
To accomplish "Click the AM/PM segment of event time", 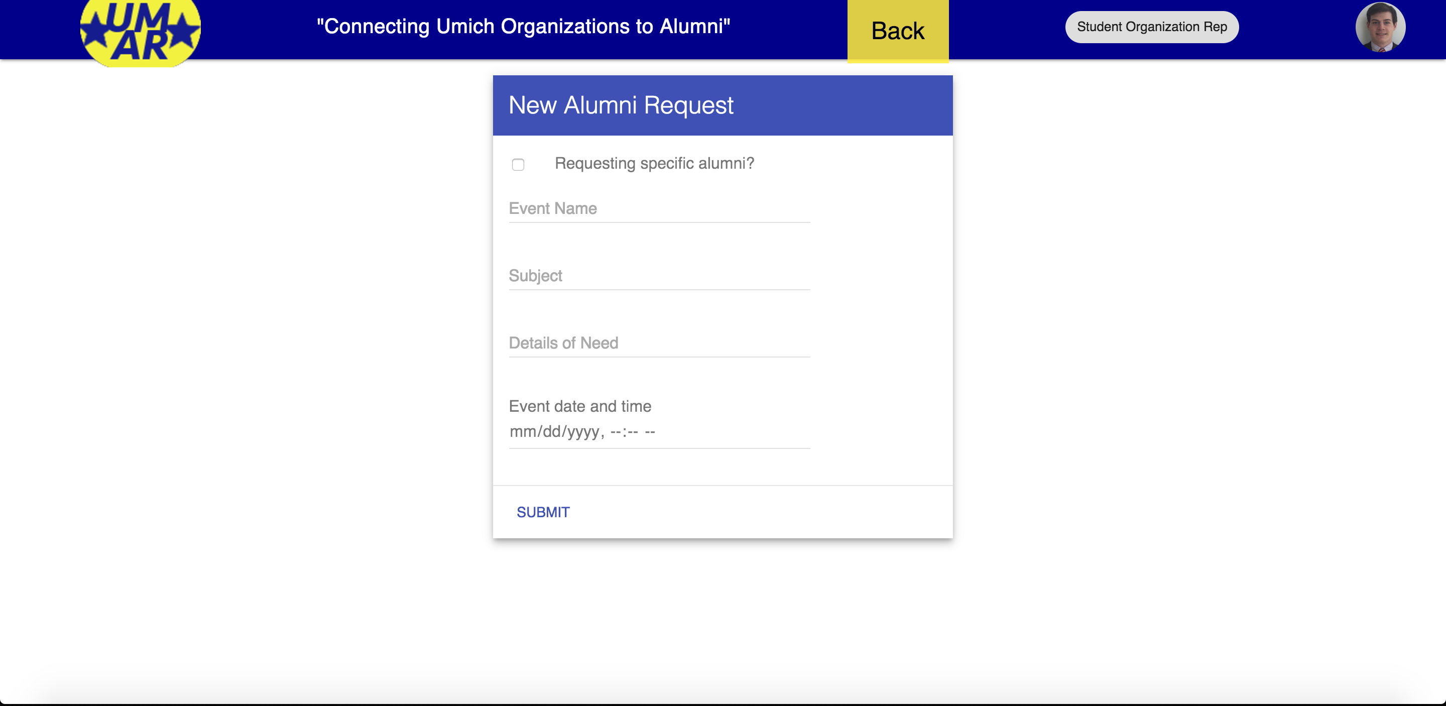I will [x=650, y=431].
